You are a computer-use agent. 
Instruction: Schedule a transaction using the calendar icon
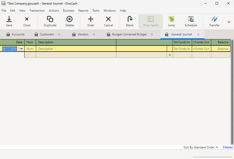click(191, 21)
